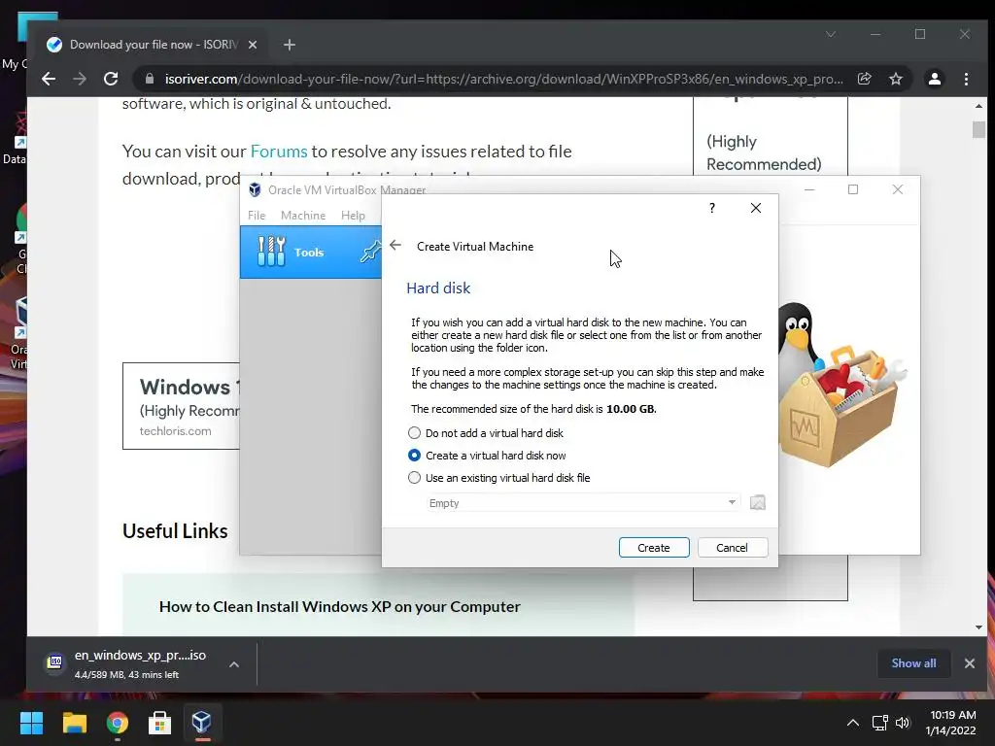The height and width of the screenshot is (746, 995).
Task: Open a new Chrome tab with plus
Action: [x=290, y=45]
